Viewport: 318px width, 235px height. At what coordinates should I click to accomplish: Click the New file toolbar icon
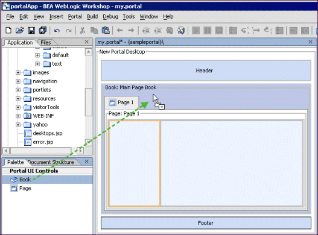[x=8, y=30]
